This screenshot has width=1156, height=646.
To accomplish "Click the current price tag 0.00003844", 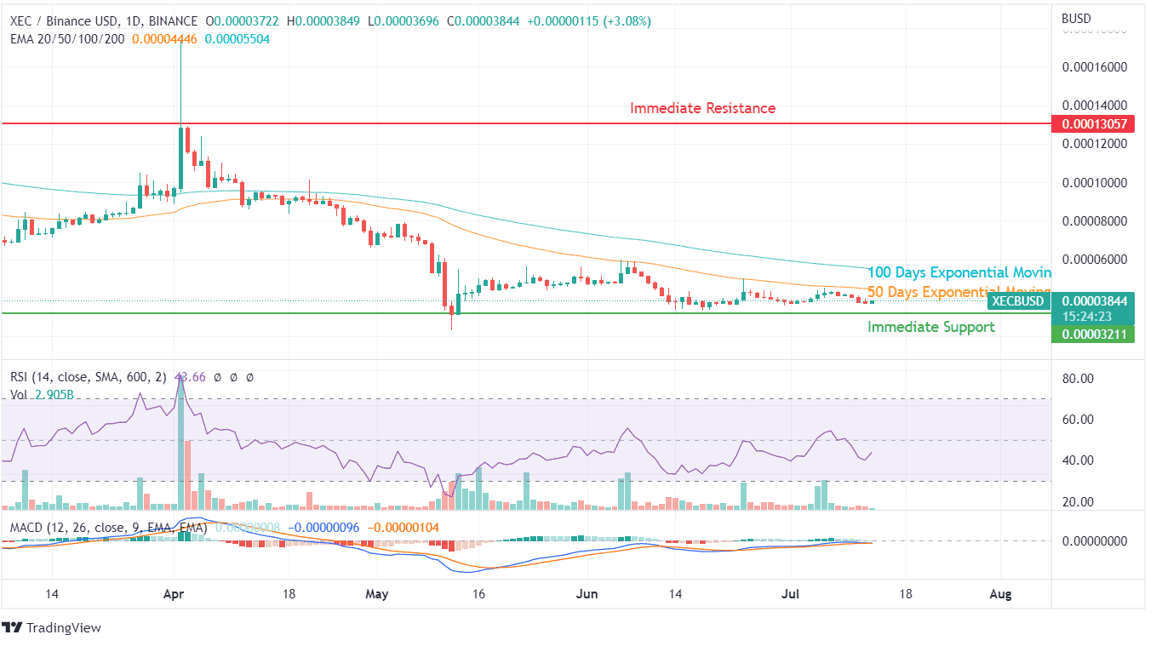I will pos(1094,300).
